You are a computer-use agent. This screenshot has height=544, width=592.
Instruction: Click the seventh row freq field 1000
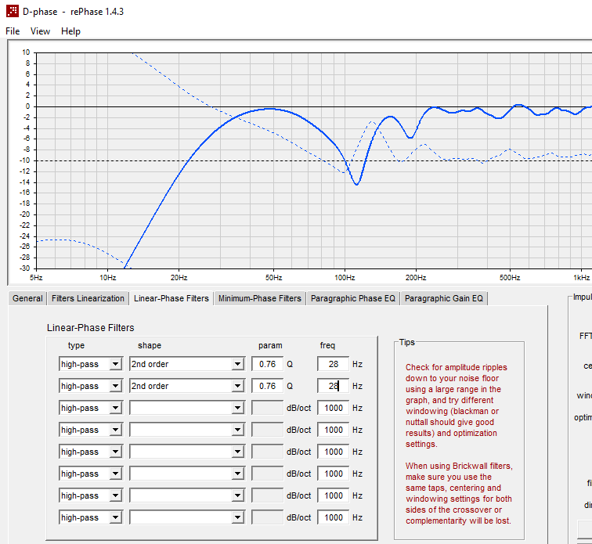tap(334, 495)
